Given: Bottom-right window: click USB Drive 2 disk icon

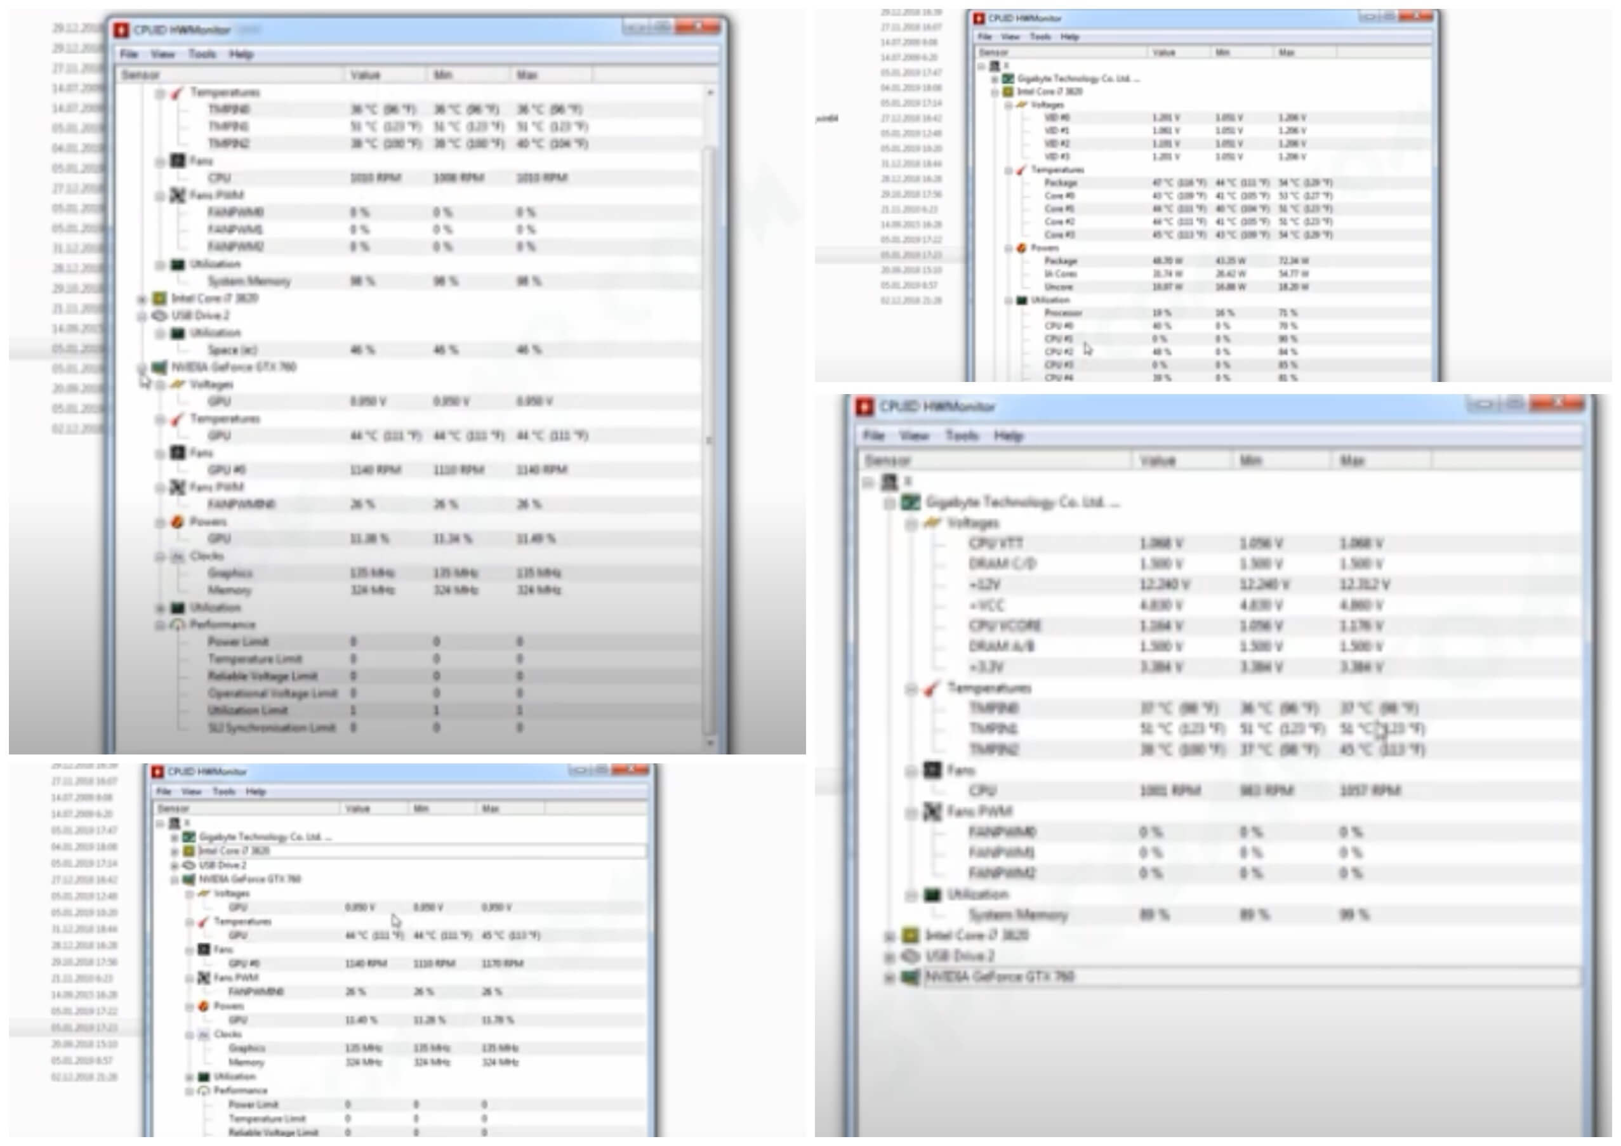Looking at the screenshot, I should 911,956.
